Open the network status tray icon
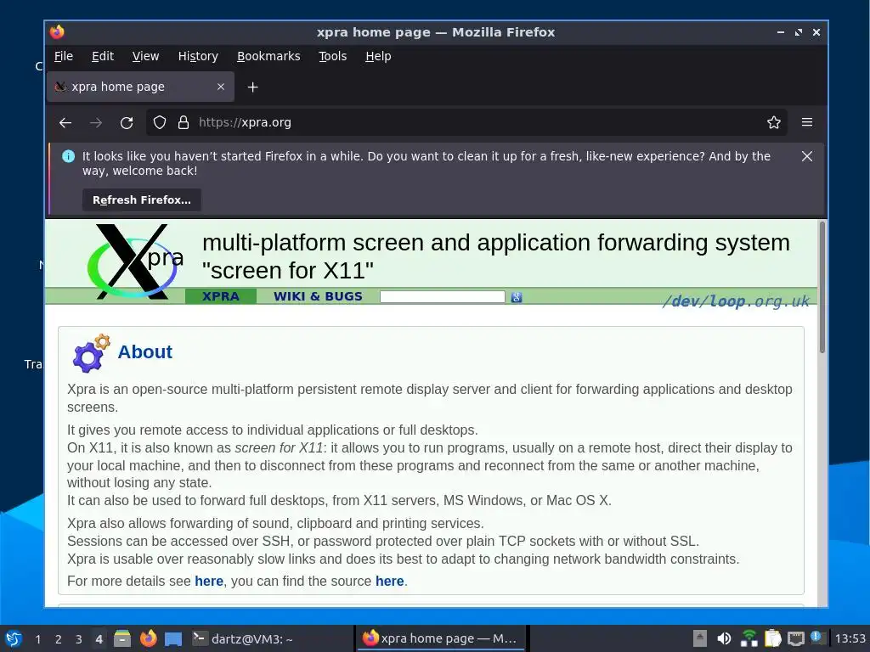This screenshot has height=652, width=870. tap(749, 638)
